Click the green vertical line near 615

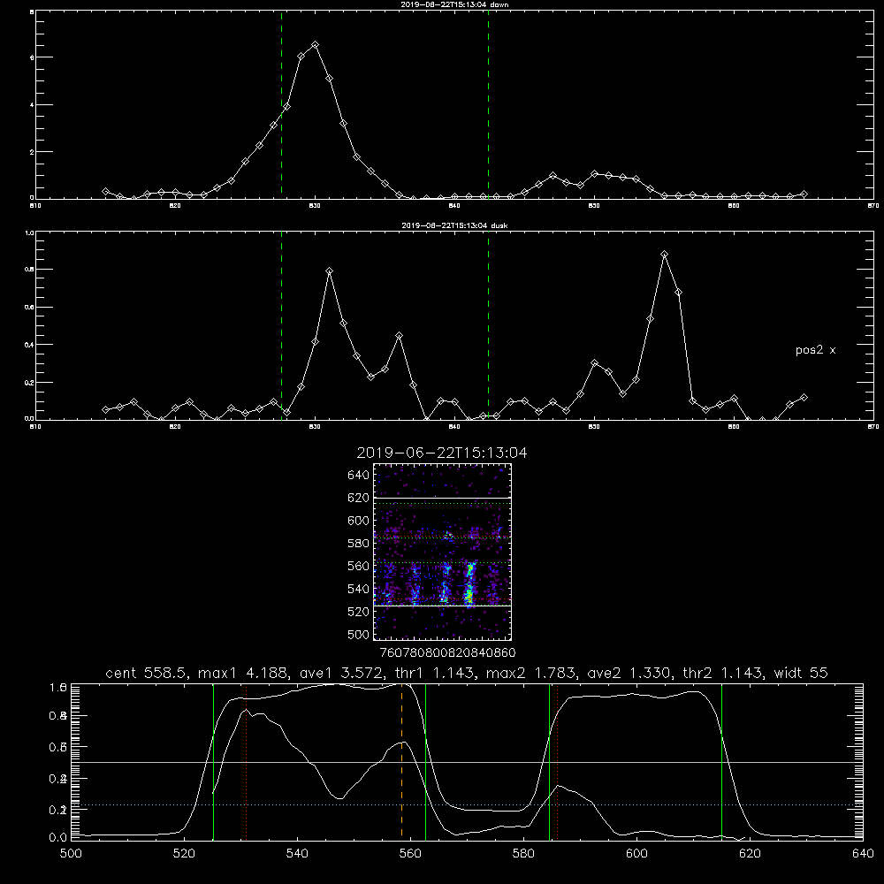tap(721, 760)
